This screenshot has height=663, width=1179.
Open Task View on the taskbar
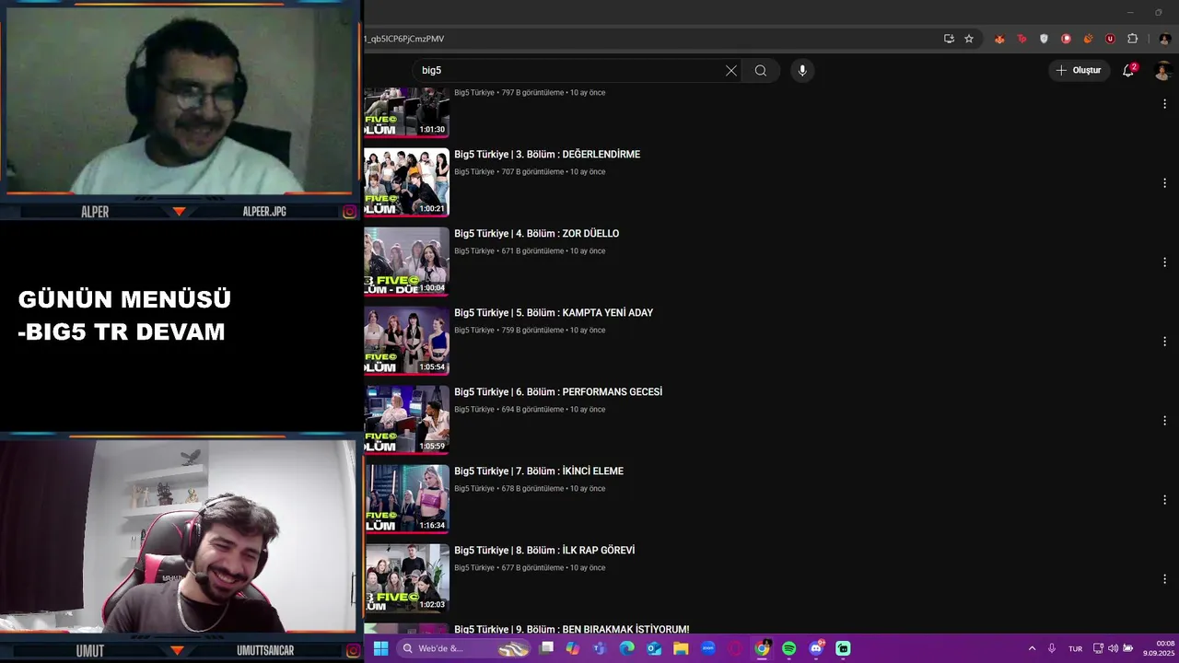(546, 648)
